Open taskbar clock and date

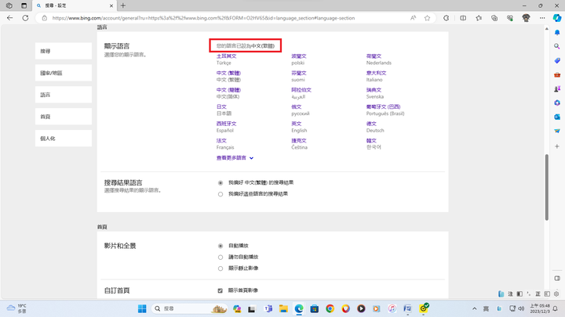click(x=539, y=308)
